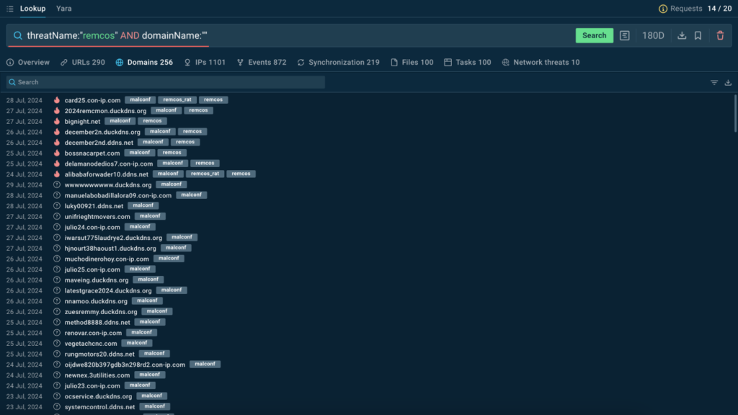Open the menu list icon beside Lookup

pos(9,9)
